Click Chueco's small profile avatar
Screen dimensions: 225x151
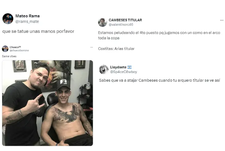point(5,49)
